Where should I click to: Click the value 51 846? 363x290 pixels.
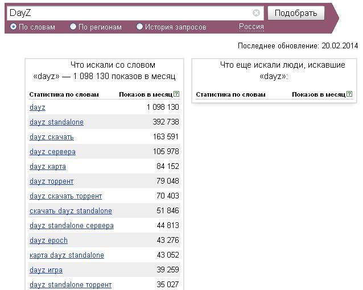click(x=168, y=210)
